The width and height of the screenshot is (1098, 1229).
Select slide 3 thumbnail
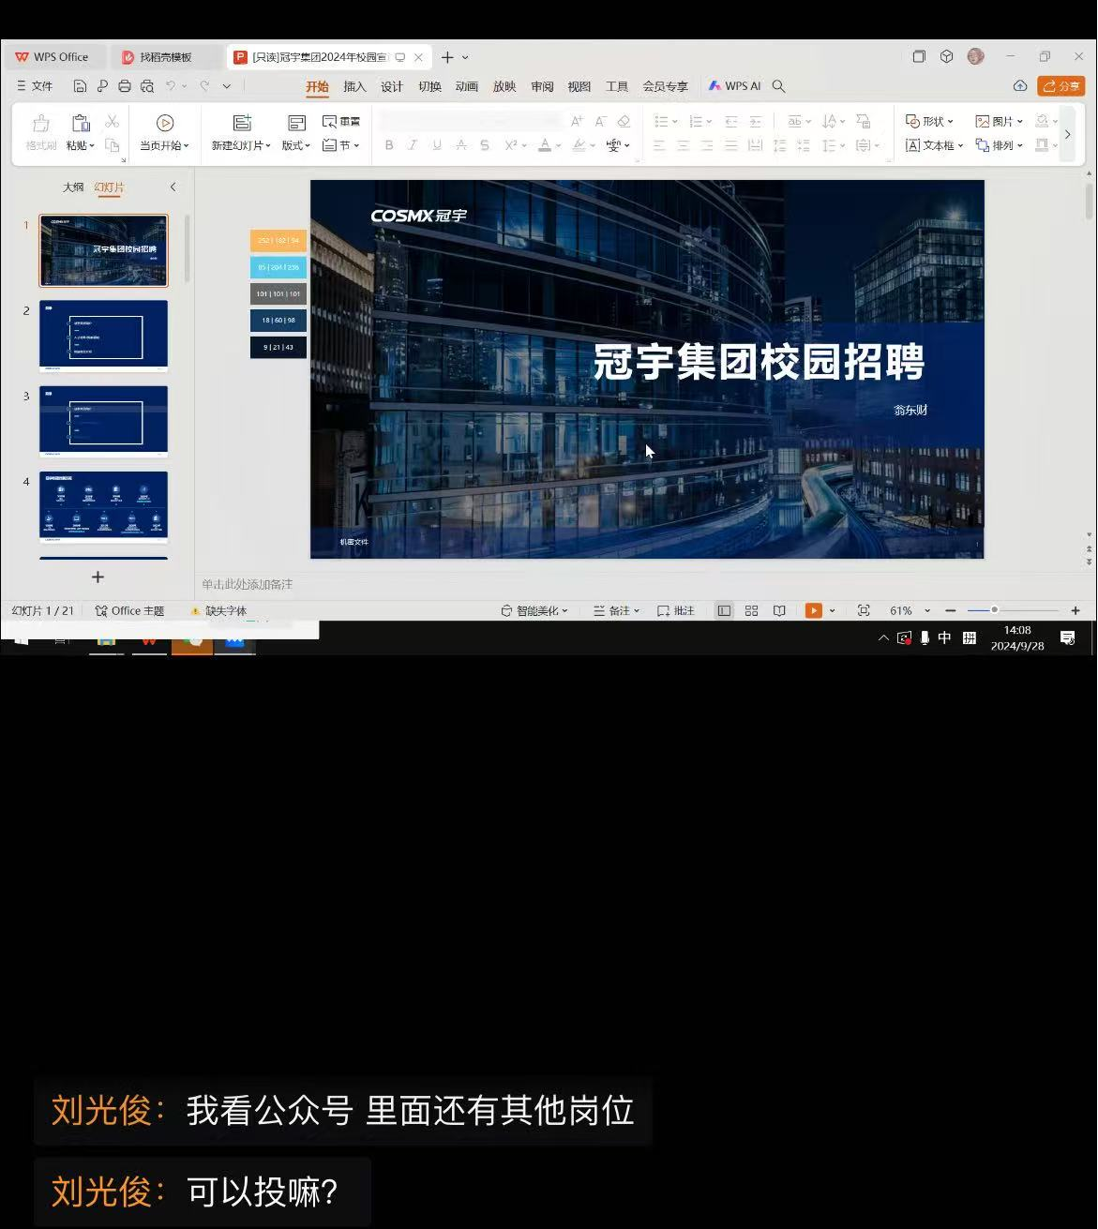tap(103, 422)
